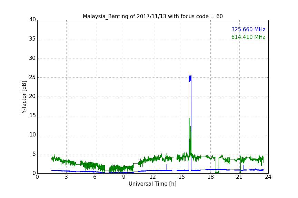
Task: Click the y-axis tick label '35'
Action: pos(32,39)
